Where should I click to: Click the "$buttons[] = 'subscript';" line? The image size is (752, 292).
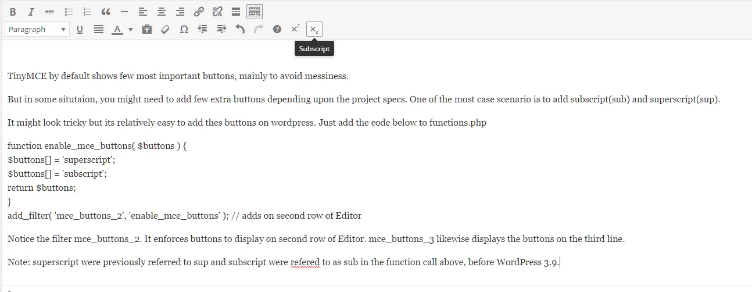pyautogui.click(x=58, y=174)
